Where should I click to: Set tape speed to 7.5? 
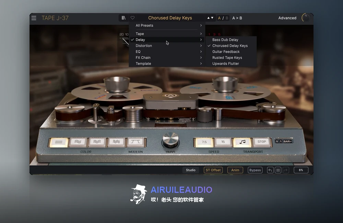(x=204, y=142)
